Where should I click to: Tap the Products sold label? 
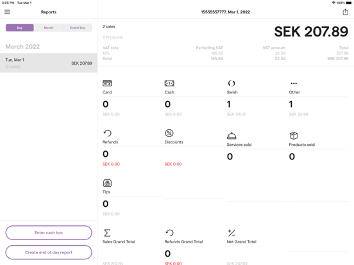pyautogui.click(x=302, y=145)
